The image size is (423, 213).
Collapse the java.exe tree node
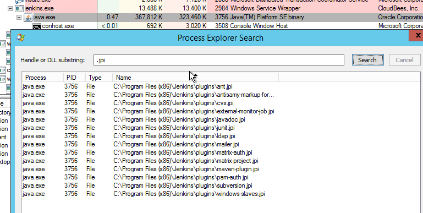[x=19, y=18]
